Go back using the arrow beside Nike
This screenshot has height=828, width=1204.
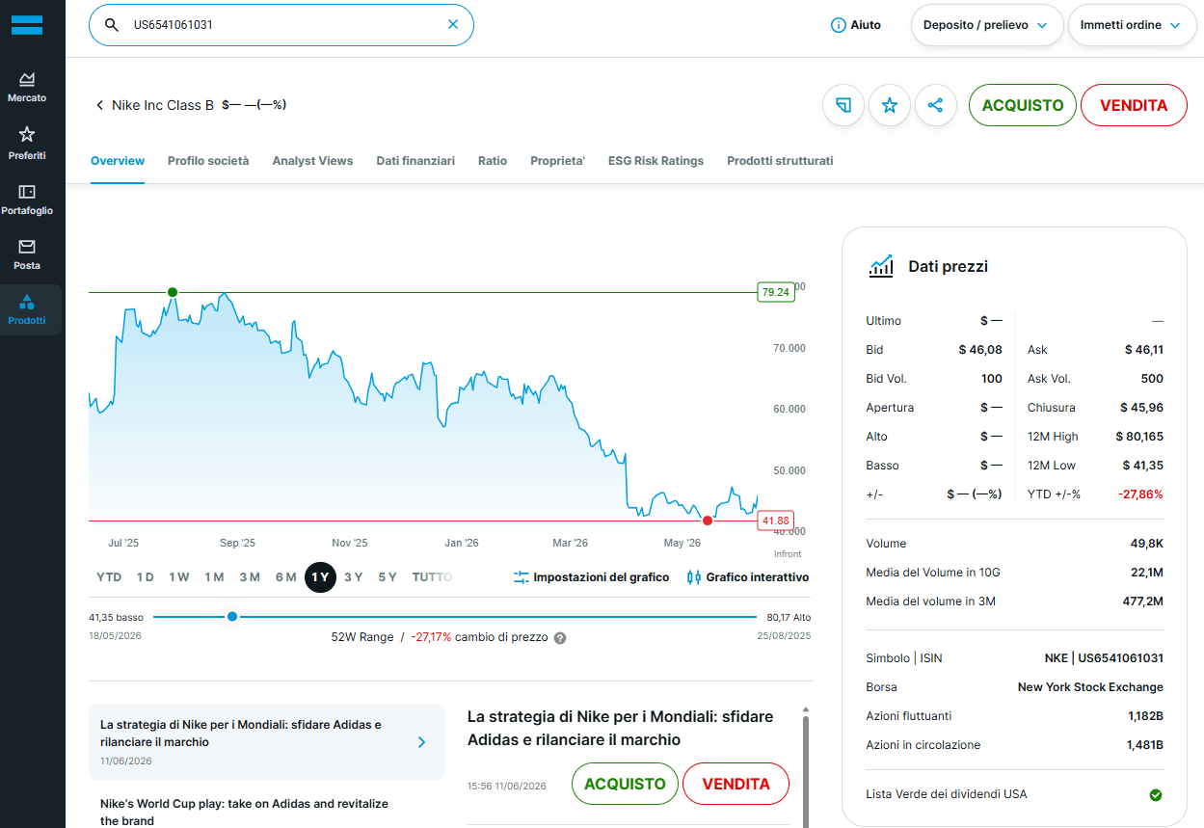pyautogui.click(x=99, y=105)
